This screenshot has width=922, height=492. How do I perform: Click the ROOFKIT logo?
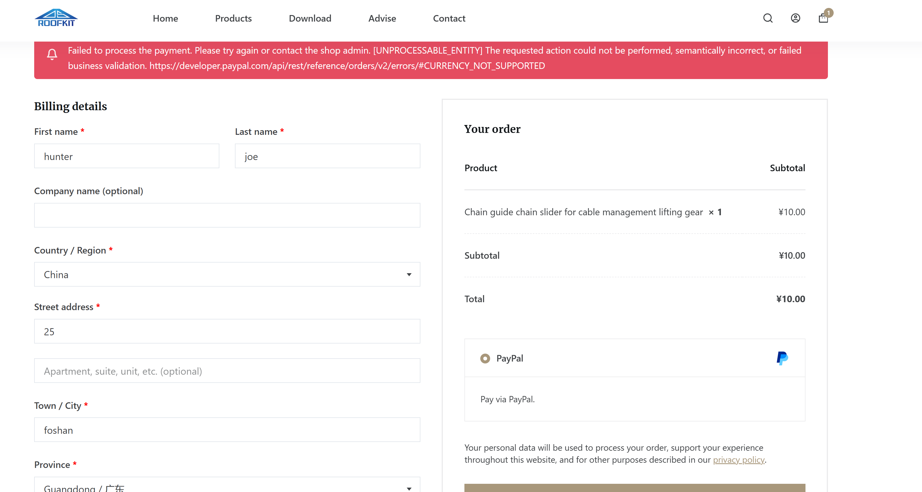[56, 18]
